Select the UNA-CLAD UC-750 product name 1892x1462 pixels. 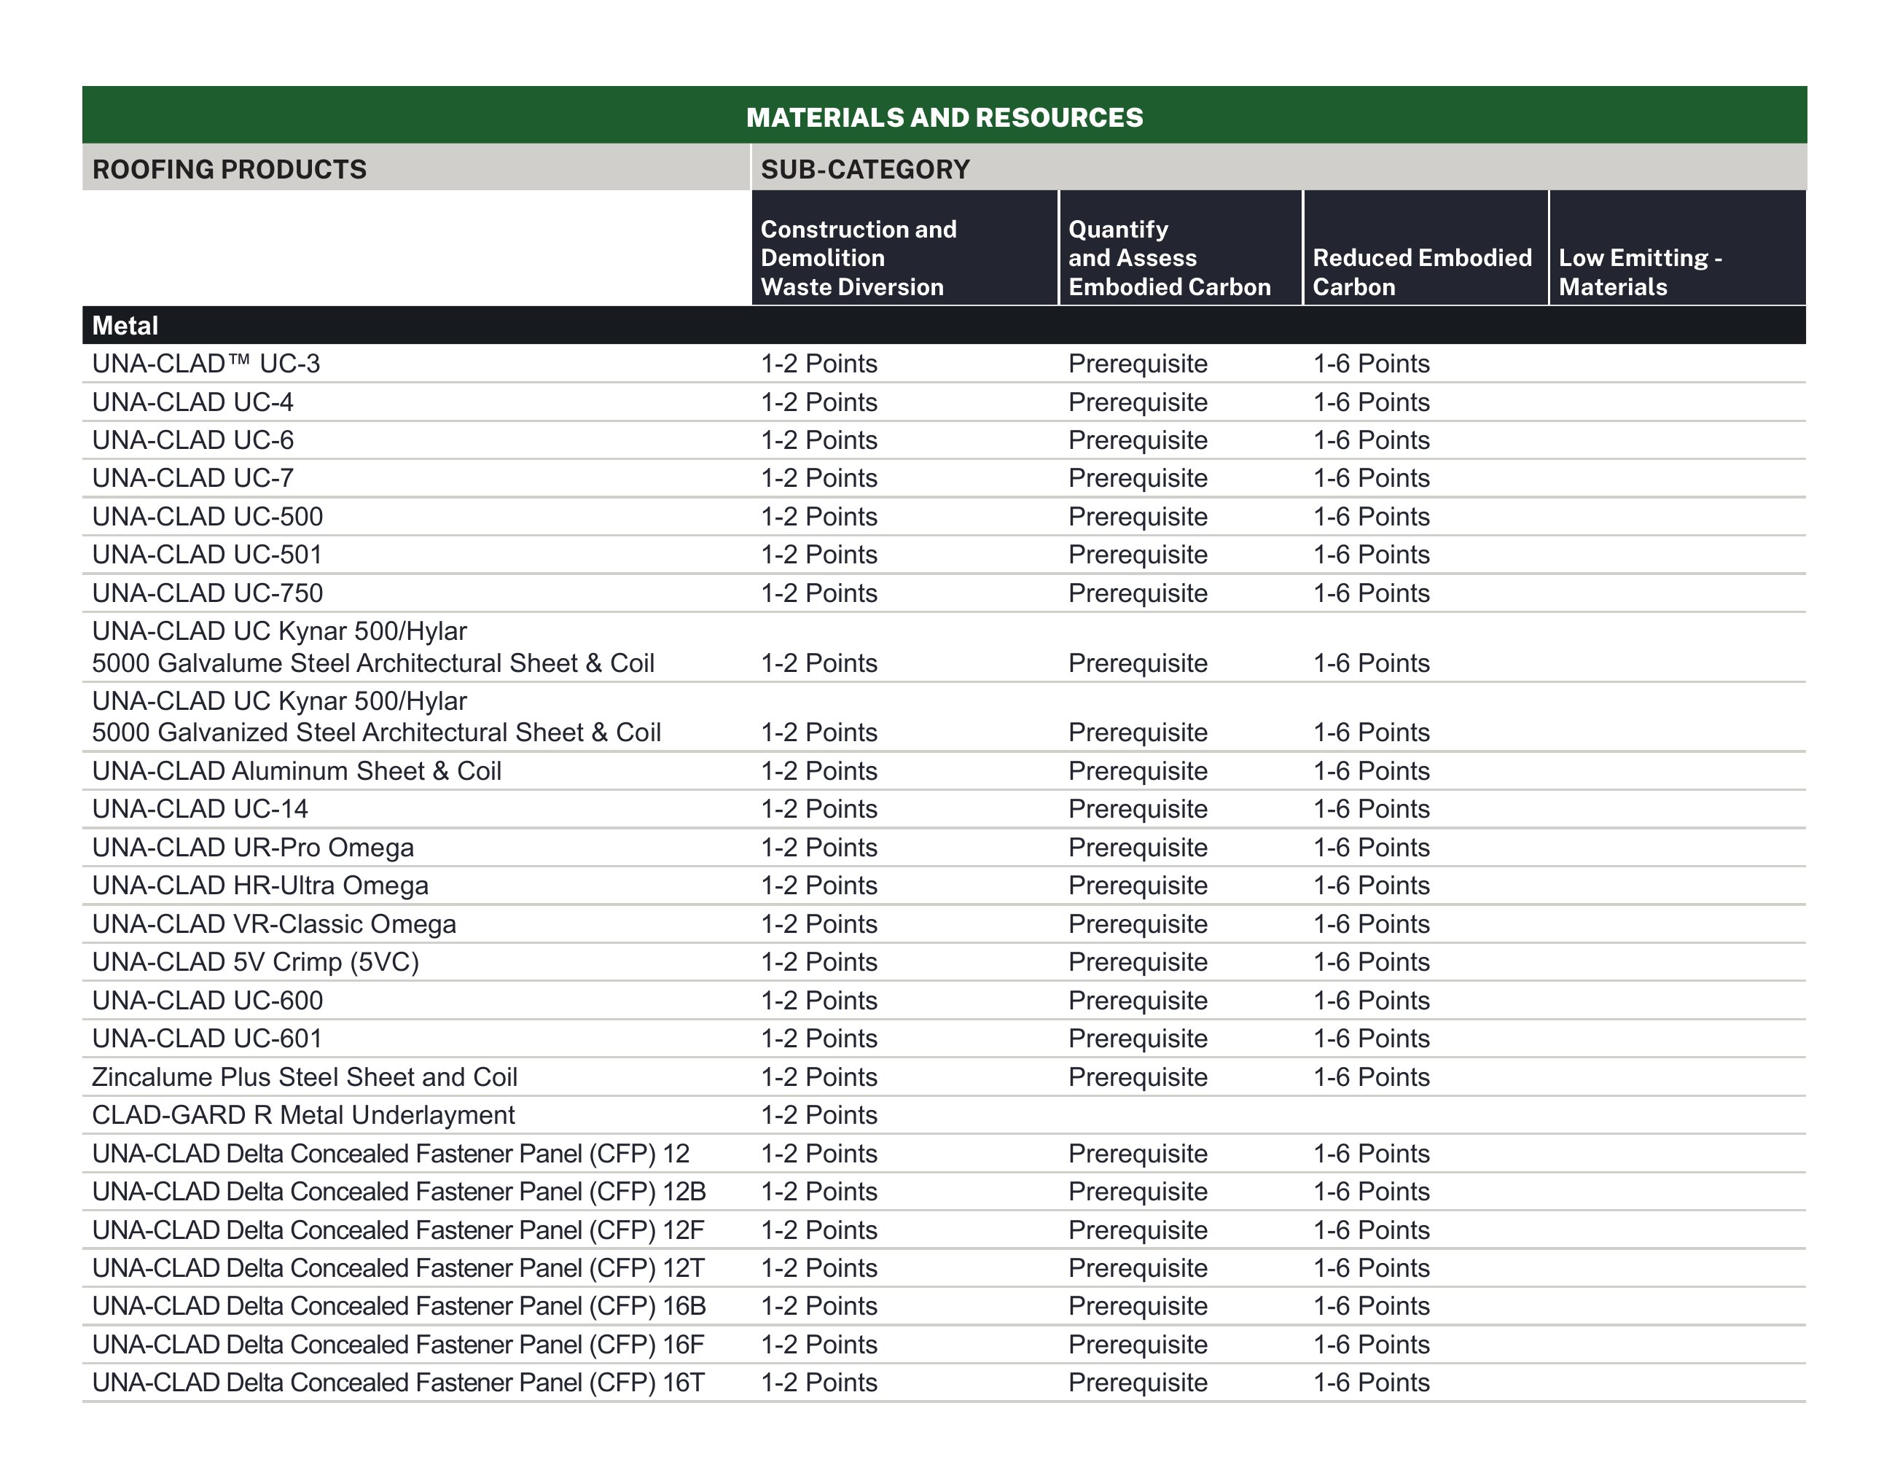[x=207, y=593]
